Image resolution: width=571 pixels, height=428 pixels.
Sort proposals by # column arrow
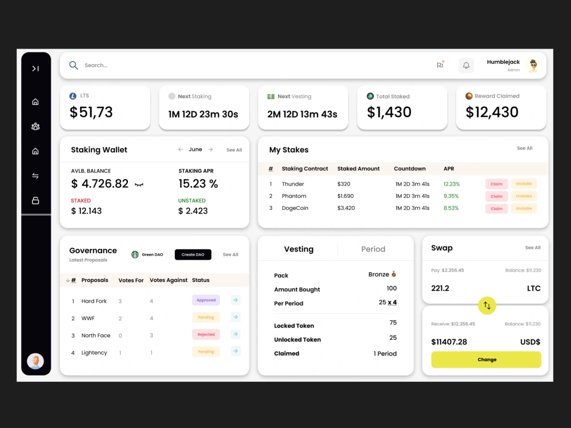coord(68,280)
